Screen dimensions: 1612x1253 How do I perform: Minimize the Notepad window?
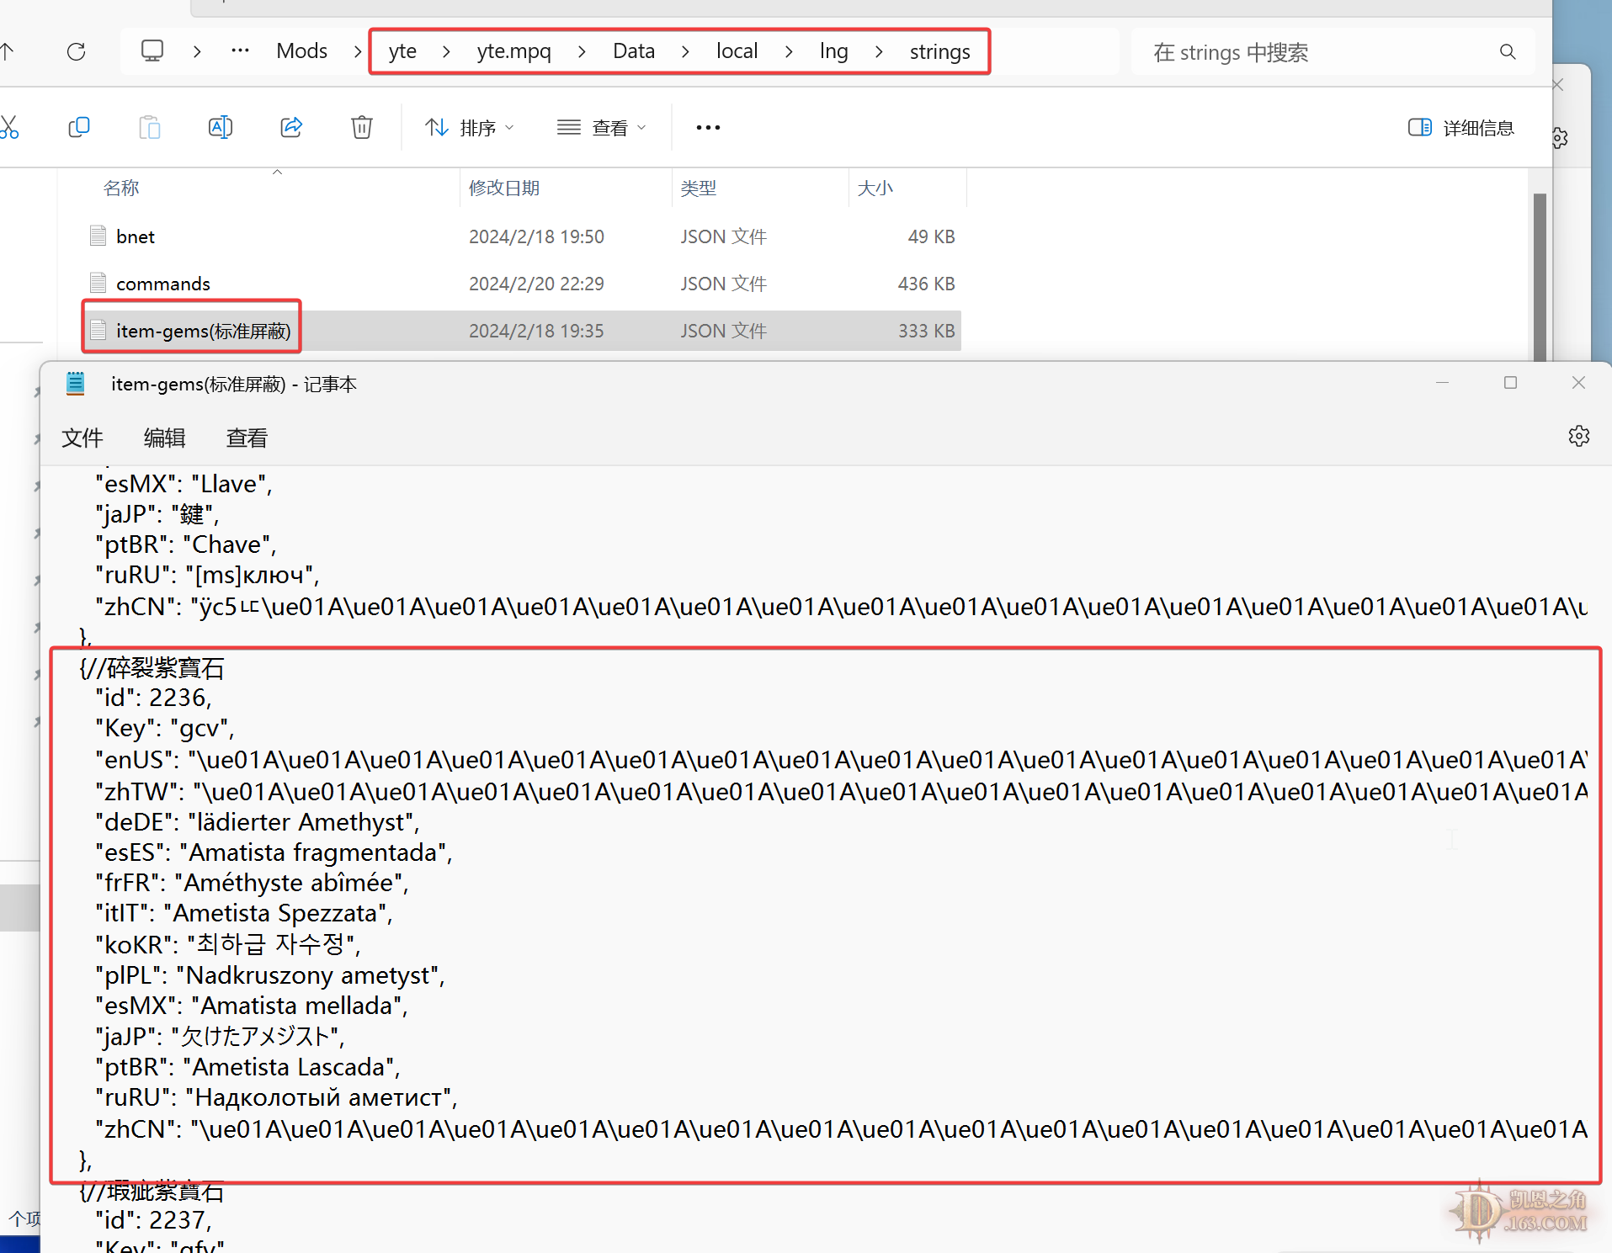point(1442,383)
